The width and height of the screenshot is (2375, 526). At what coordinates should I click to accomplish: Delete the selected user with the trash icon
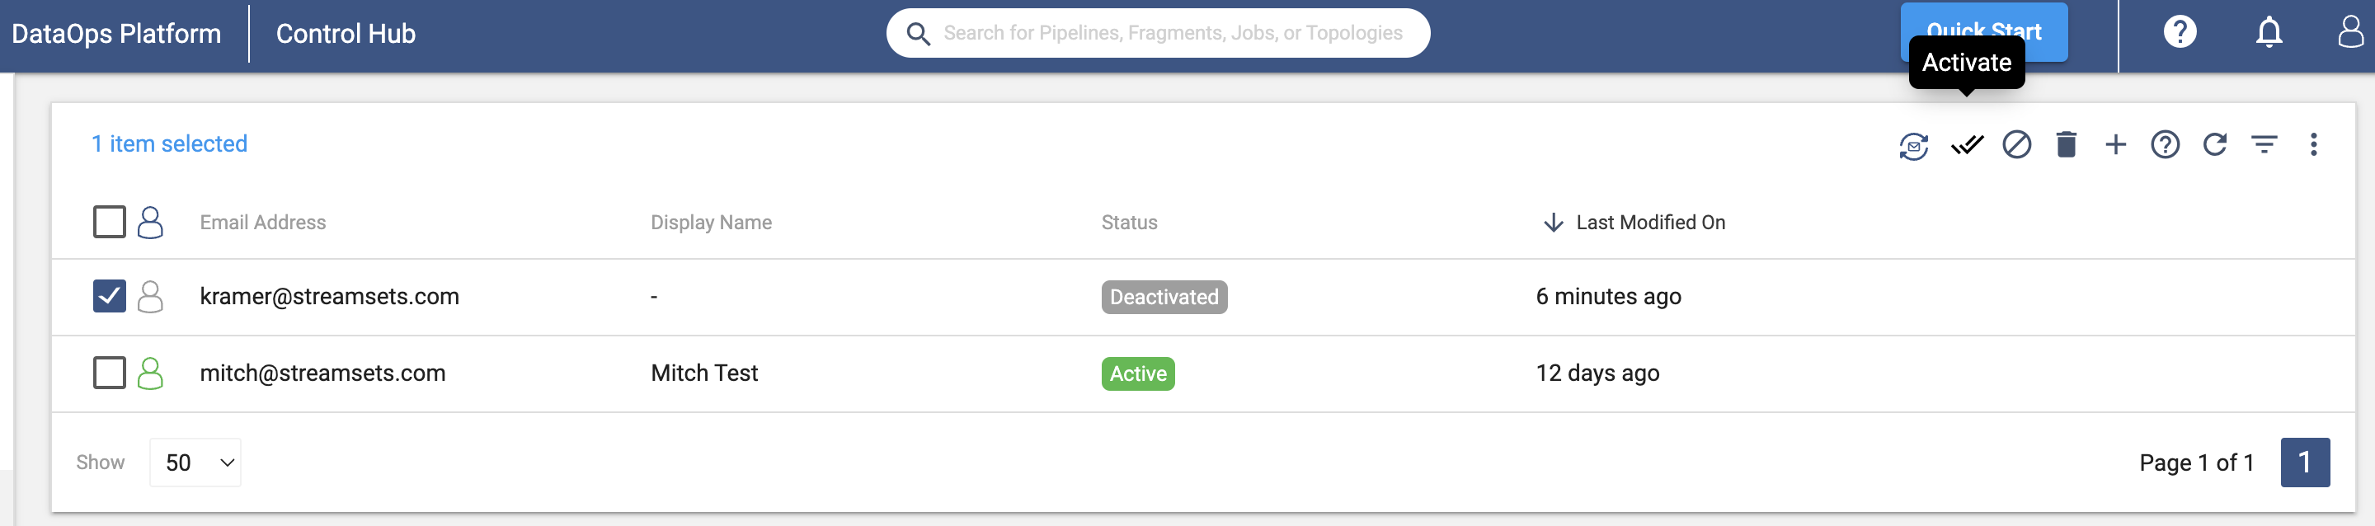coord(2066,144)
